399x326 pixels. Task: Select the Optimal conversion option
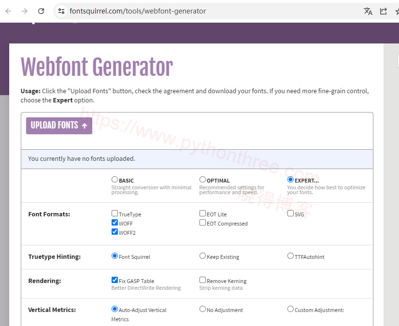(202, 180)
